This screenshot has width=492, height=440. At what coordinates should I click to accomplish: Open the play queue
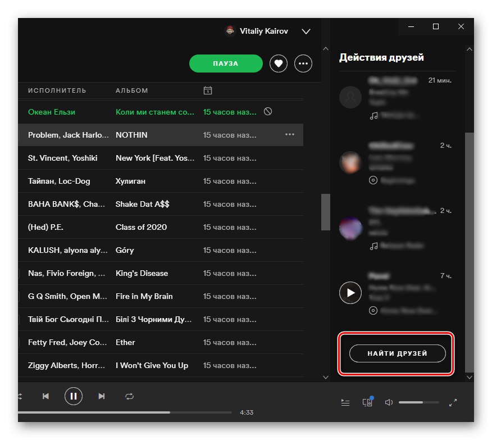345,402
